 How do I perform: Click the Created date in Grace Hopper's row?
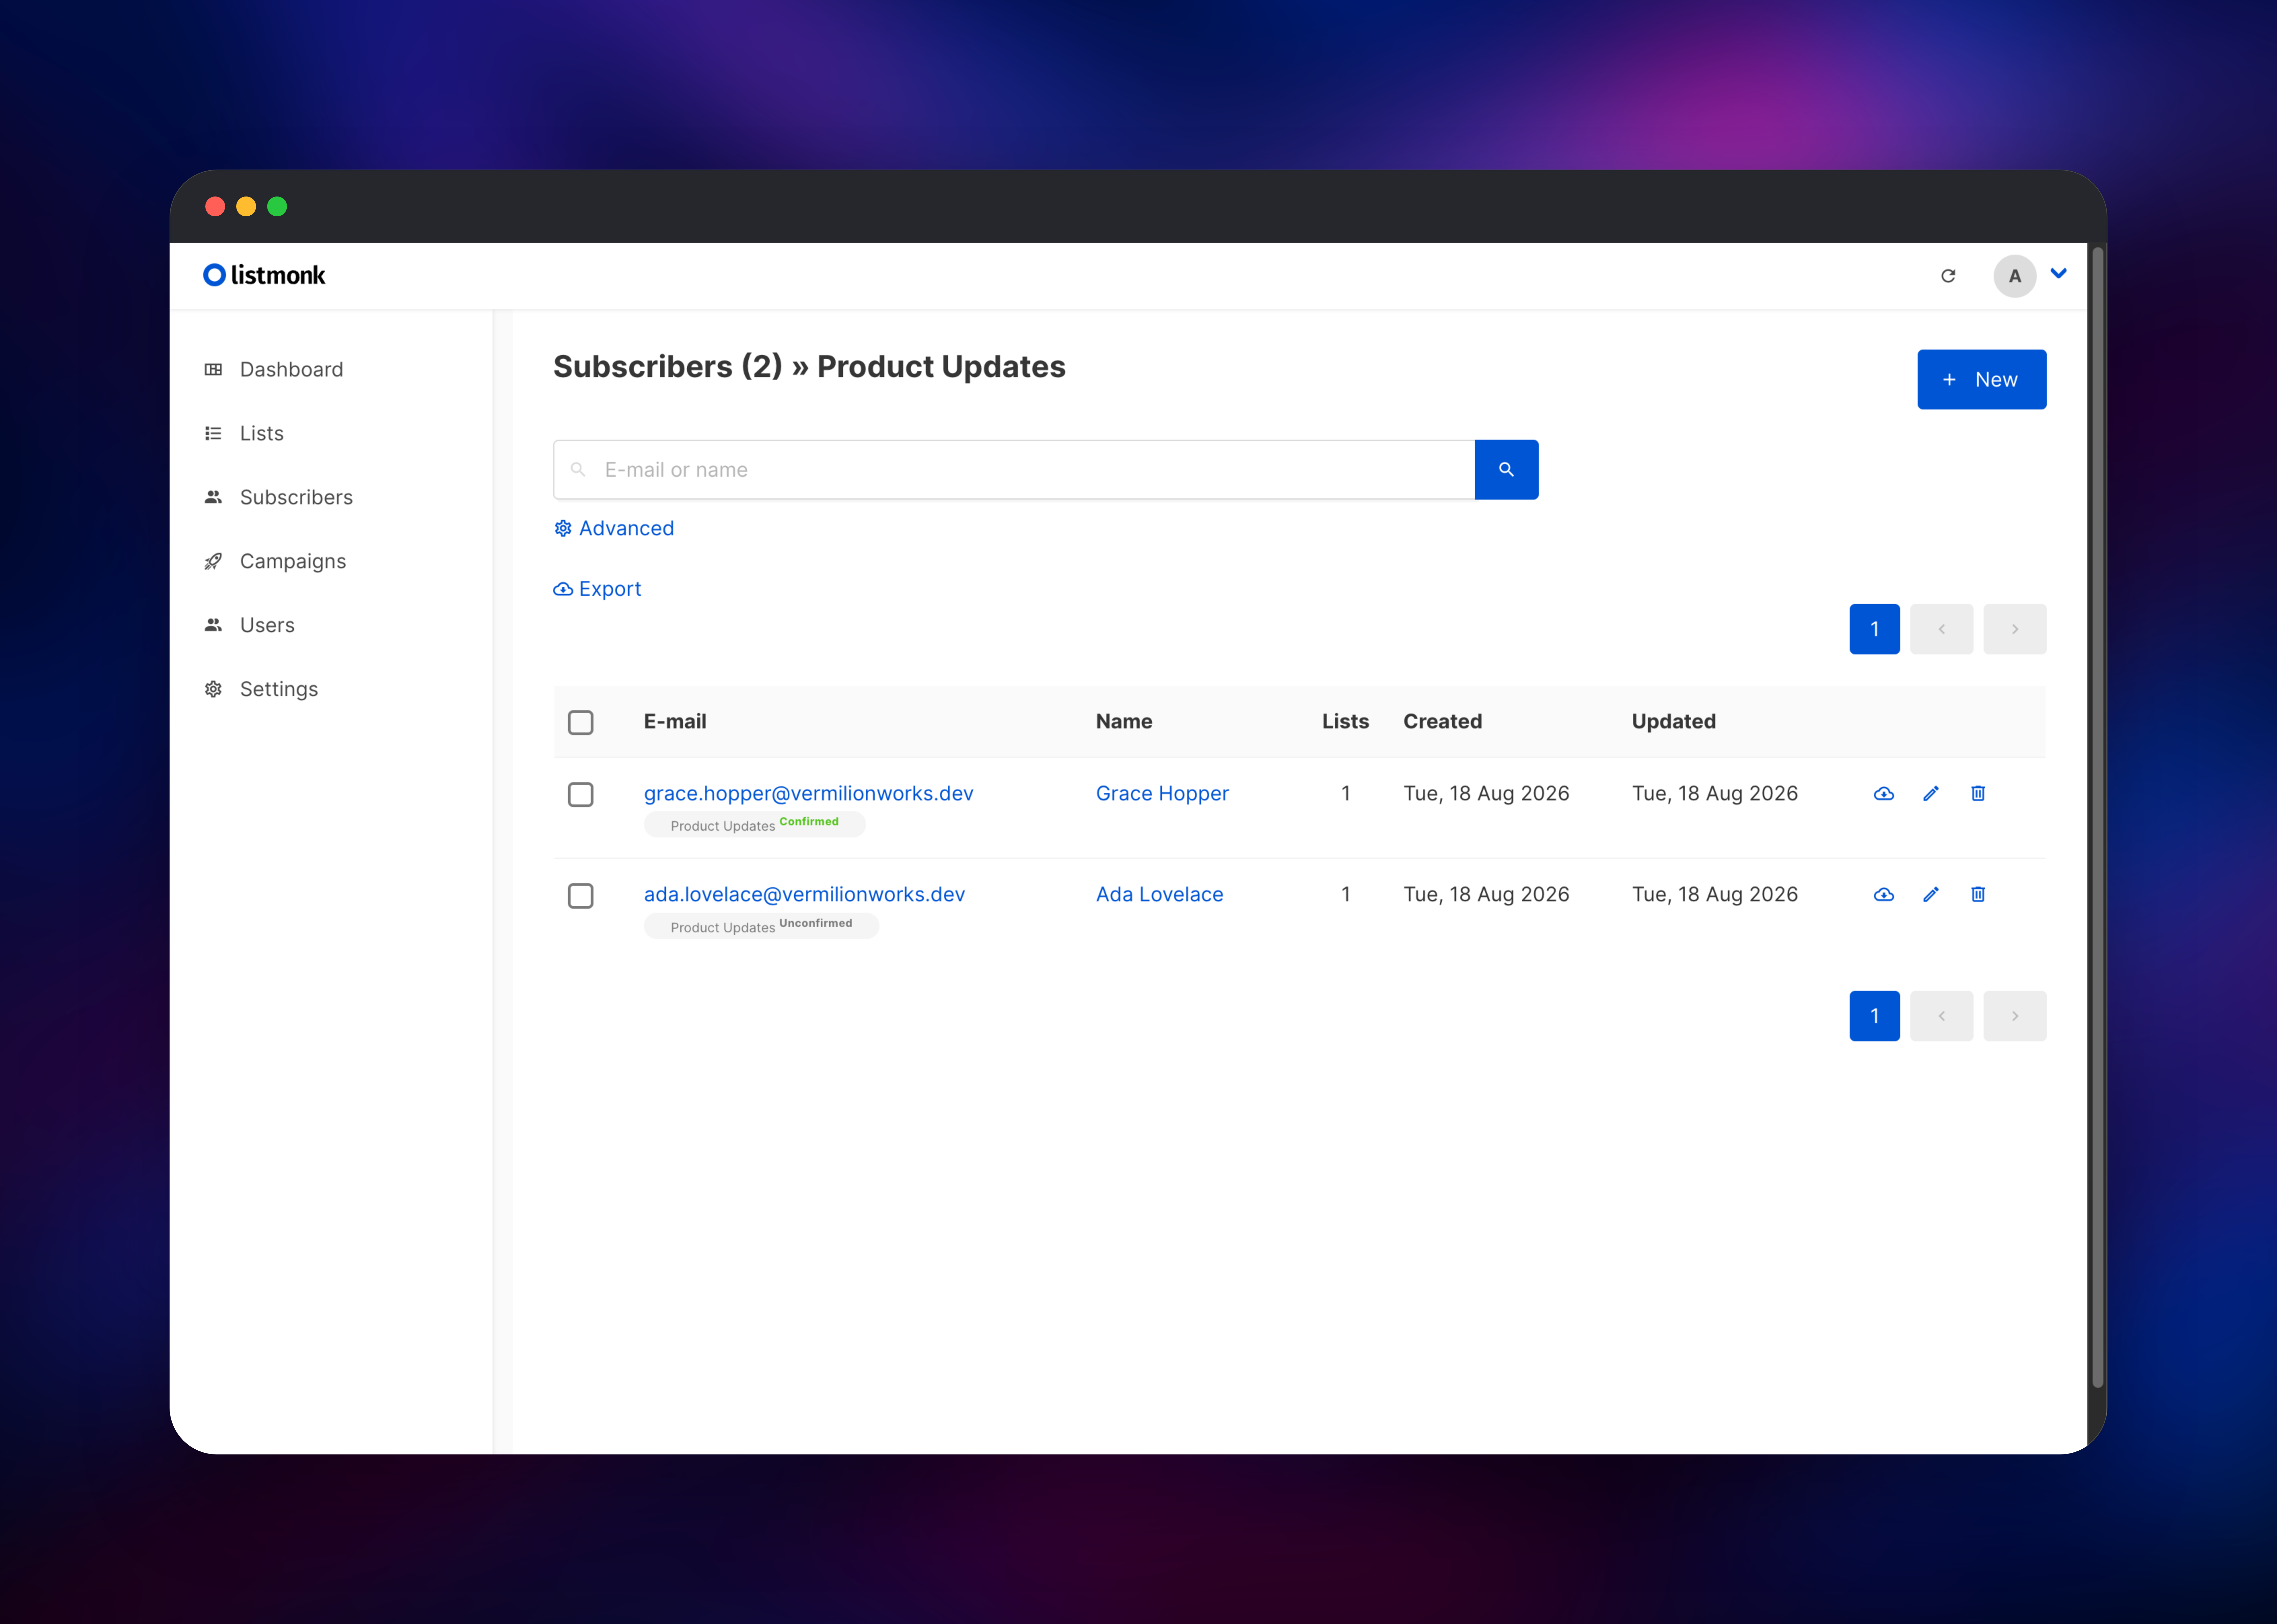(1486, 794)
